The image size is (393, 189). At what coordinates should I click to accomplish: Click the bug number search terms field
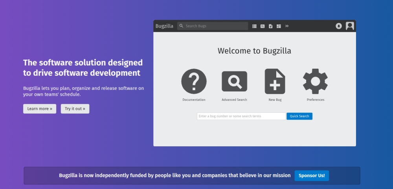click(x=241, y=116)
